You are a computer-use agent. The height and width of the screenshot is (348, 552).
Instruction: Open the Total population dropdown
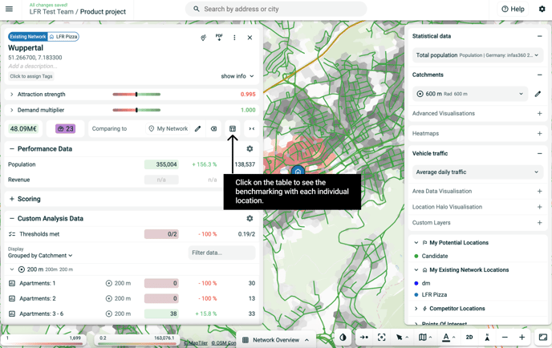pos(477,55)
